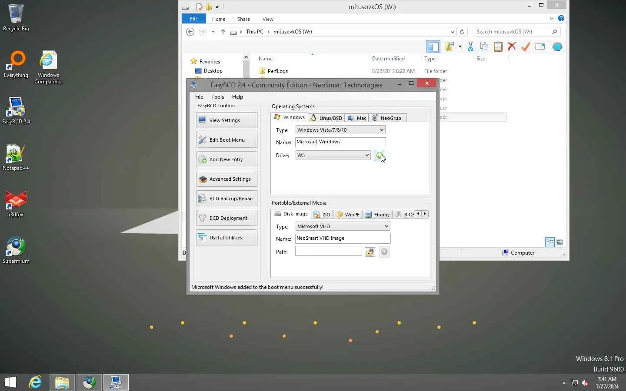Open EasyBCD File menu
The image size is (626, 391).
pyautogui.click(x=199, y=97)
